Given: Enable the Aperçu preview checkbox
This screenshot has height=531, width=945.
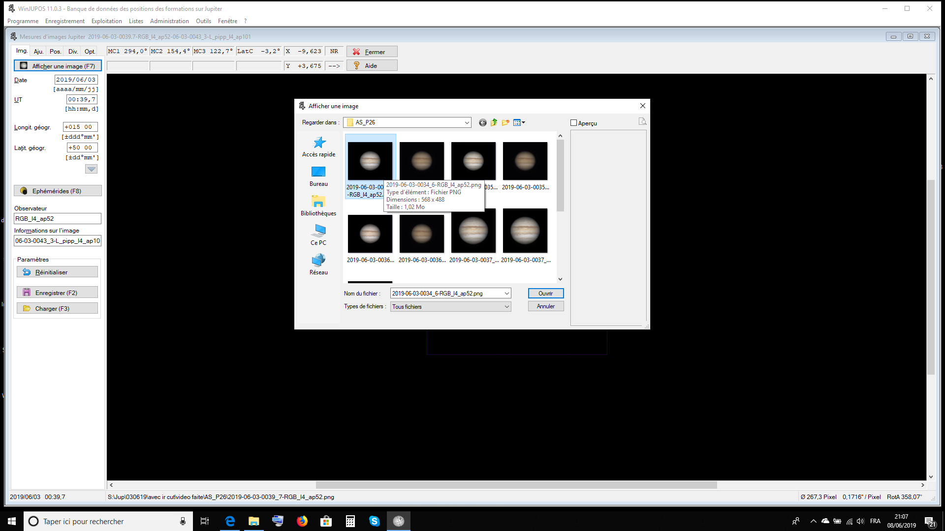Looking at the screenshot, I should (573, 123).
